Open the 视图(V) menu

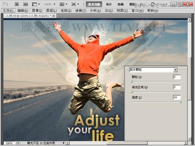(x=122, y=11)
